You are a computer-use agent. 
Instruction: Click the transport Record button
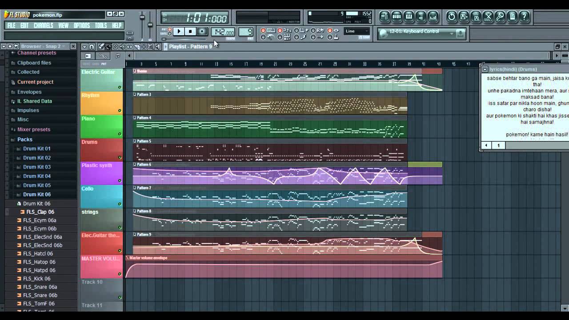(202, 31)
